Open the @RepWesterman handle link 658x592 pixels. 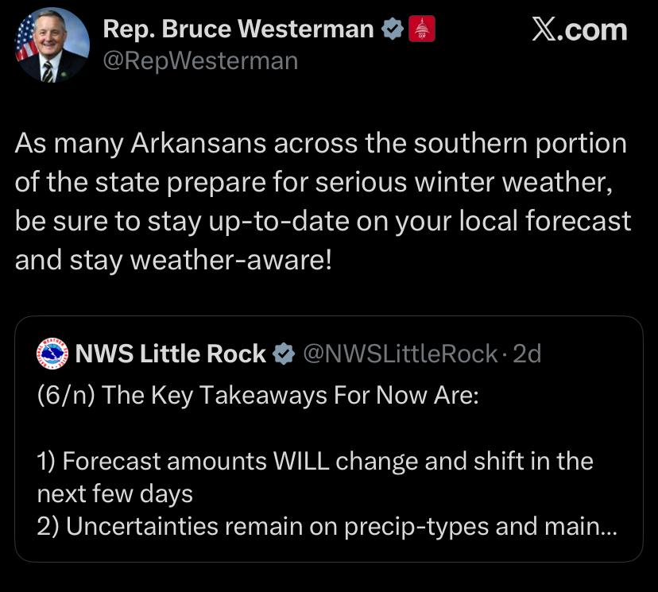coord(200,60)
